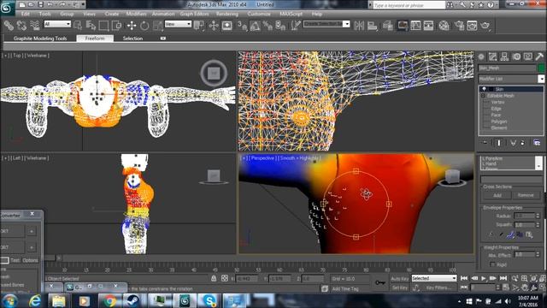Open Key Filters dialog

coord(438,288)
